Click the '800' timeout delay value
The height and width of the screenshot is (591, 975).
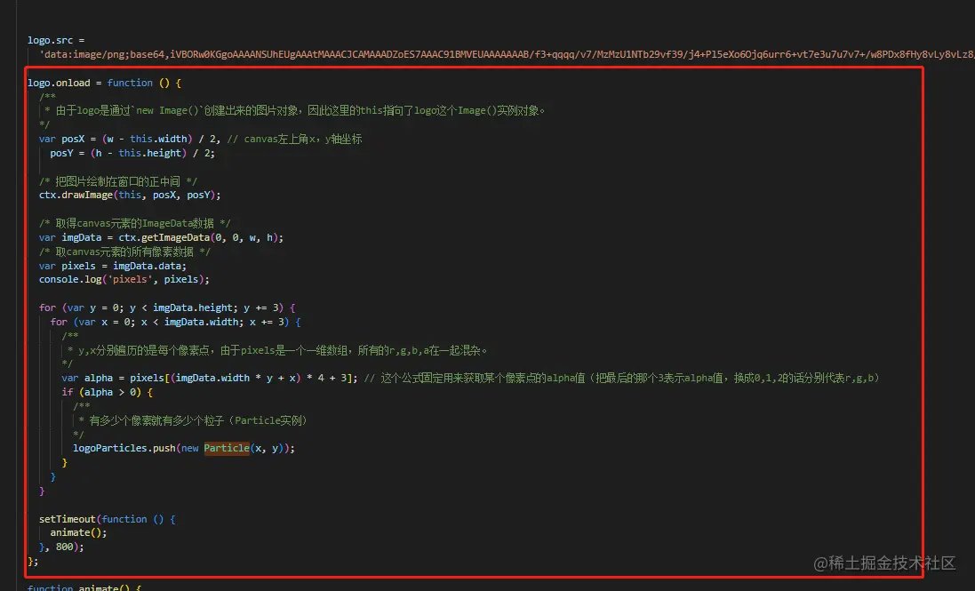point(64,547)
